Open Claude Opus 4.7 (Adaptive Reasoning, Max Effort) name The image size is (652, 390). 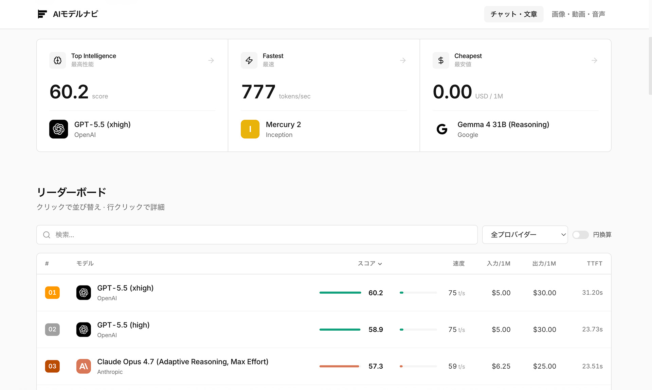[183, 362]
